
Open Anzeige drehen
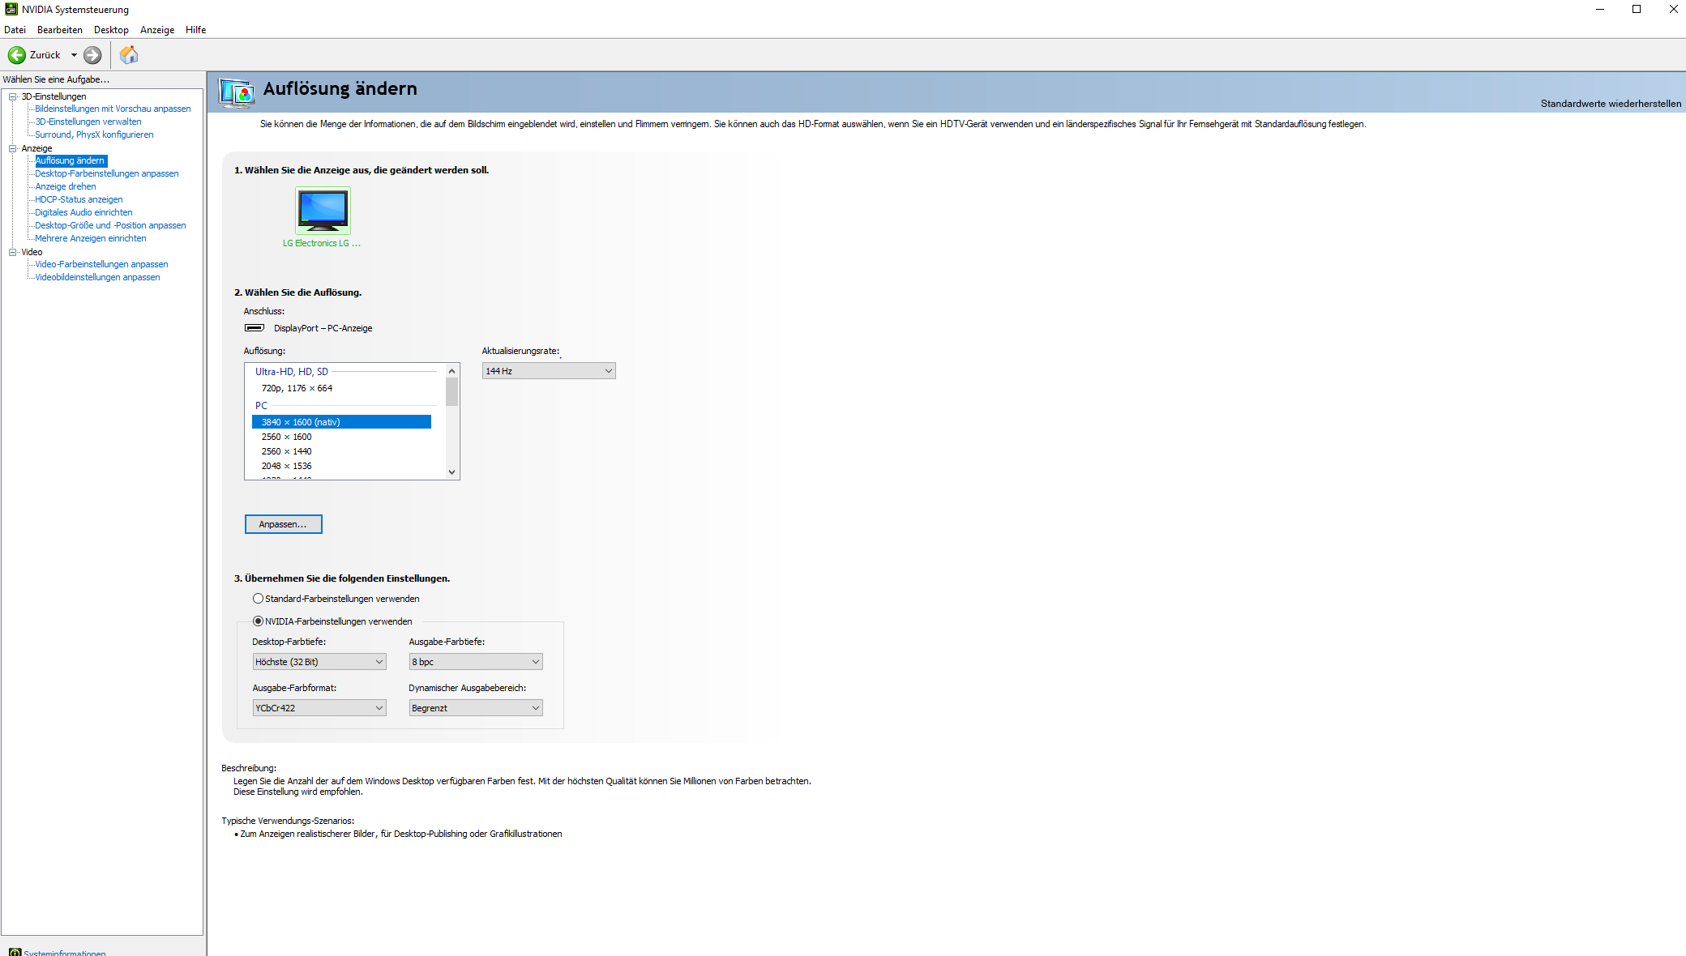point(65,186)
